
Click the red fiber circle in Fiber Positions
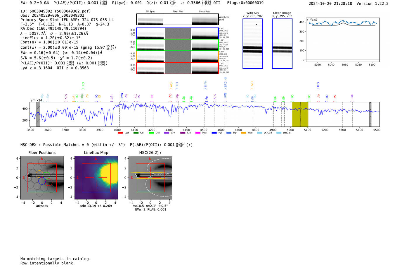tap(48, 182)
